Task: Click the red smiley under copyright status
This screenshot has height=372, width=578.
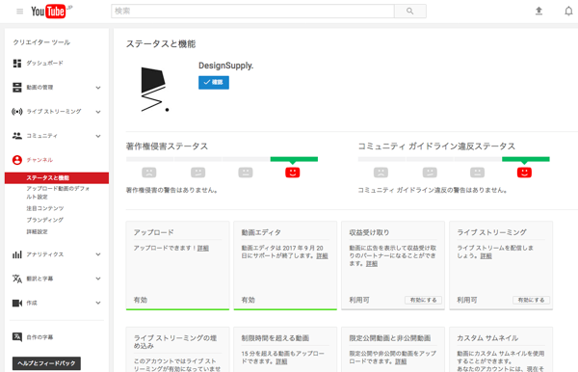Action: 293,173
